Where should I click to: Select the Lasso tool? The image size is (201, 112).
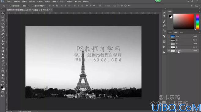pos(2,20)
